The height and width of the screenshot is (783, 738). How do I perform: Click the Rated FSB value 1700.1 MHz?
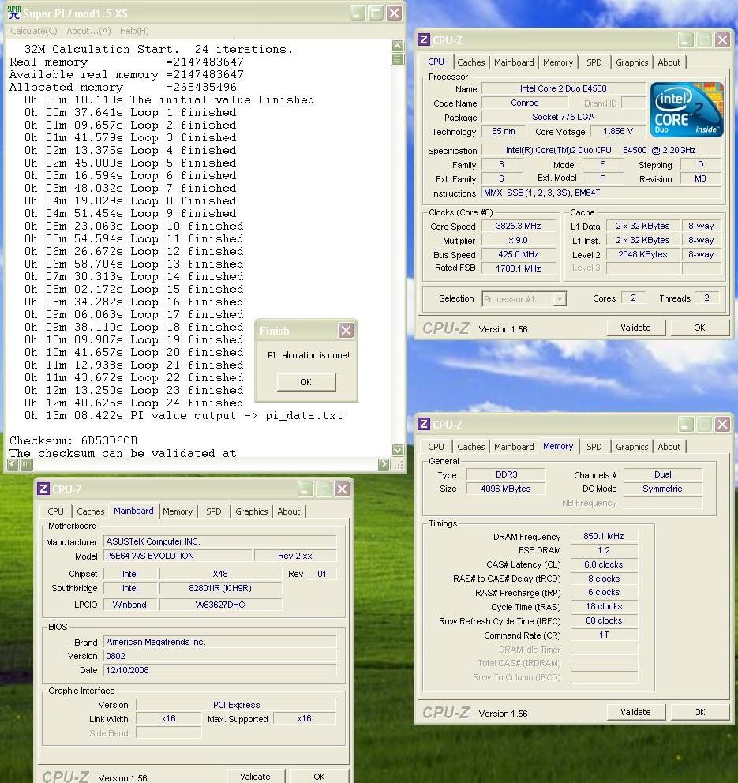click(519, 268)
